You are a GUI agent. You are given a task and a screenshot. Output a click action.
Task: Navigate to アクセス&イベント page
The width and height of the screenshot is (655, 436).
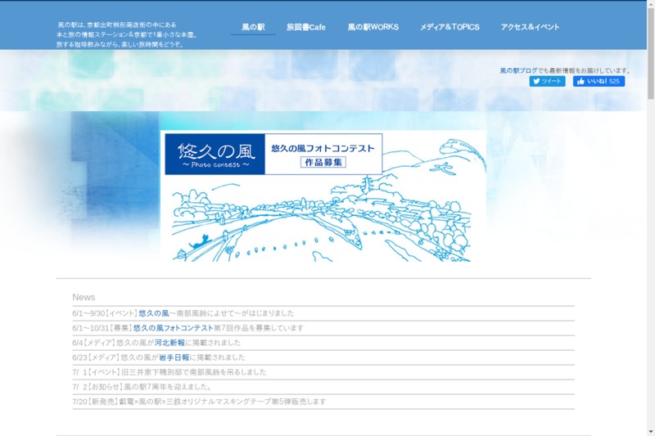(530, 27)
